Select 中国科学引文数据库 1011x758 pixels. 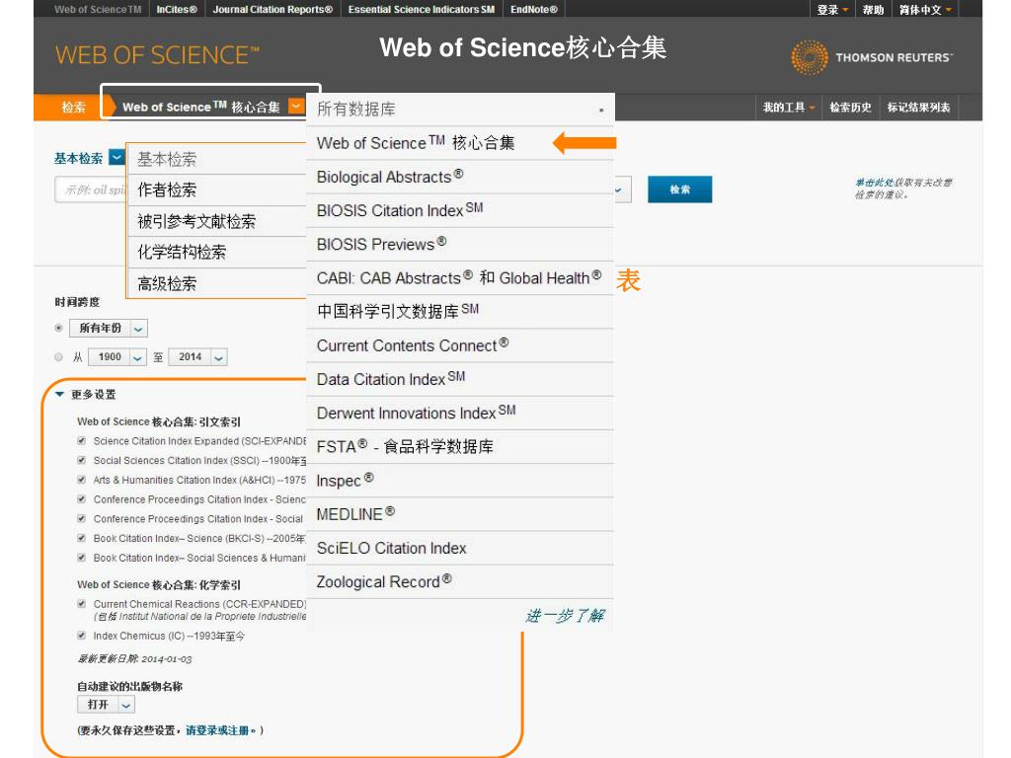[x=460, y=311]
